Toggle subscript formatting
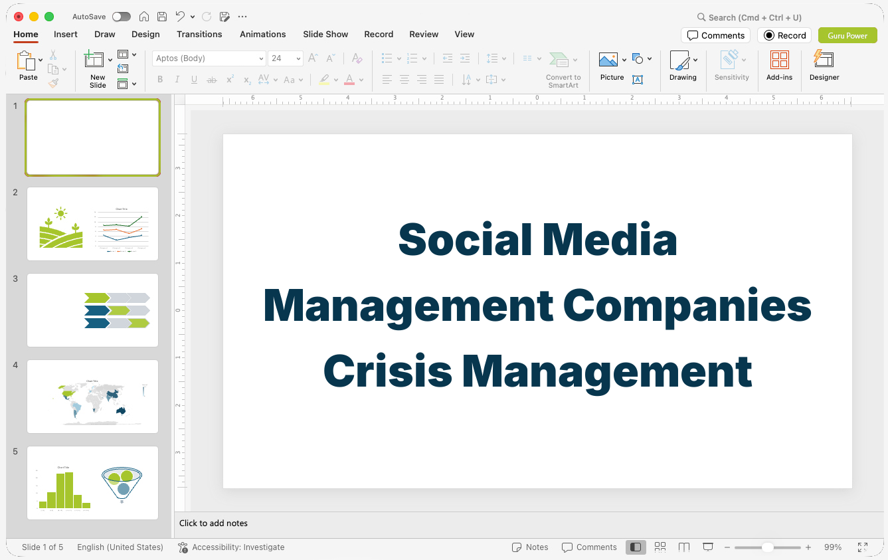Screen dimensions: 888x560 [247, 80]
